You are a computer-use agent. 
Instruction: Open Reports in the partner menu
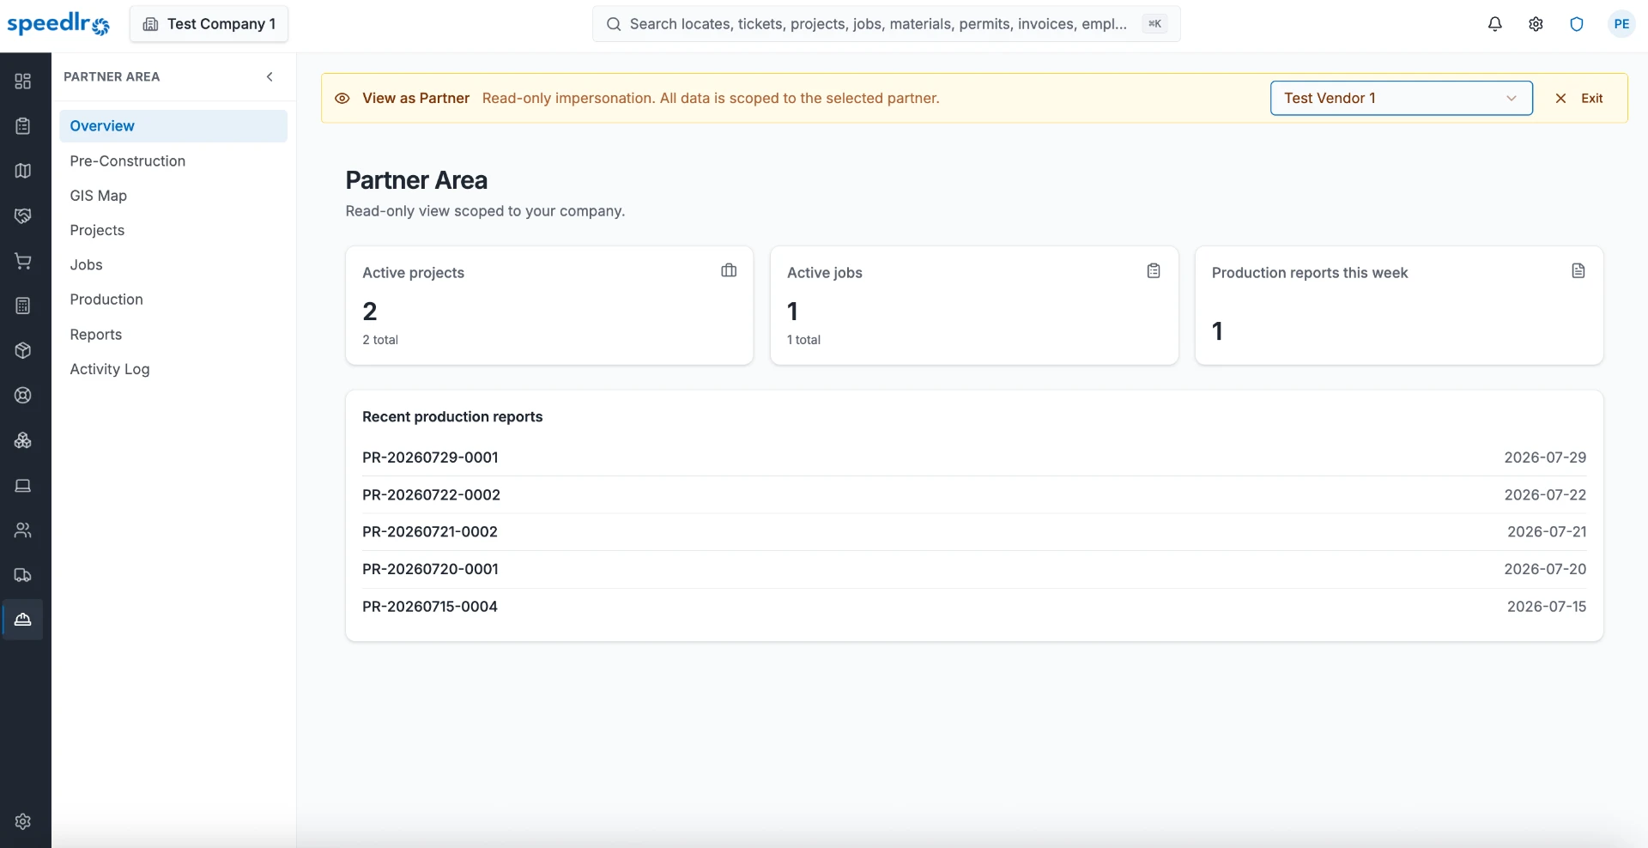[x=173, y=334]
